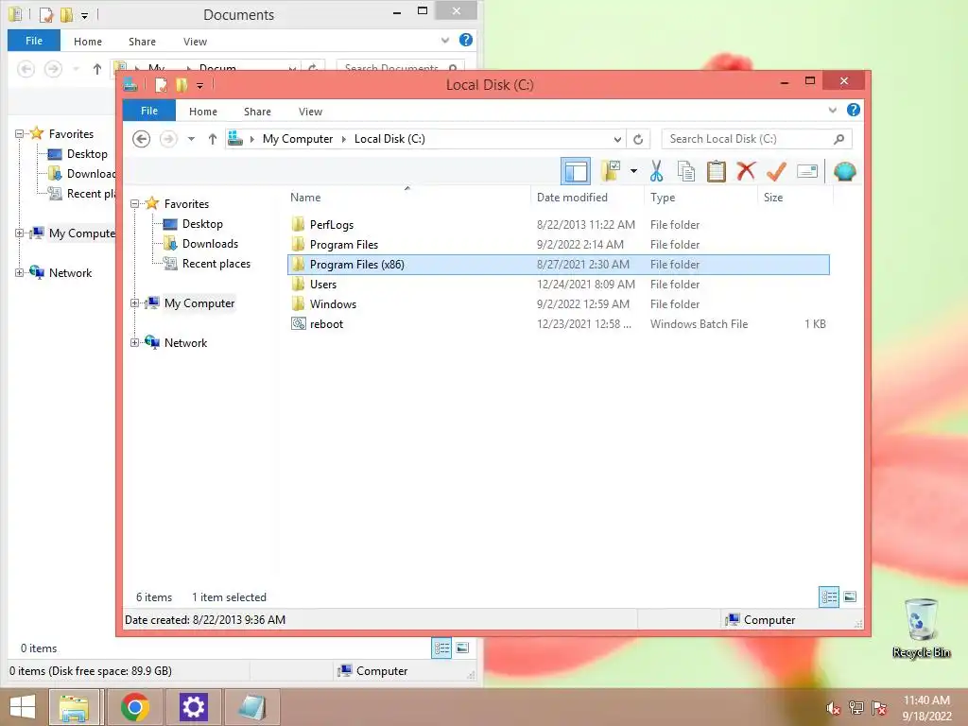Open Share tab in Documents window
The image size is (968, 726).
(142, 42)
